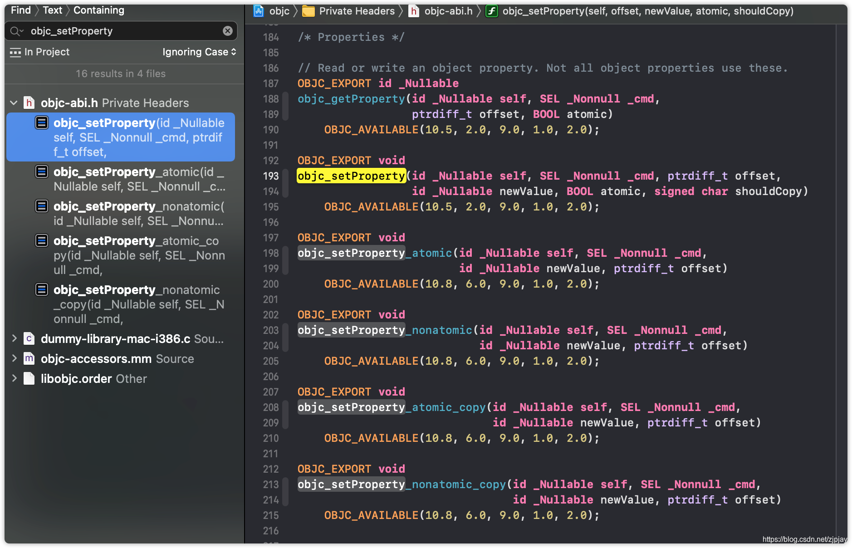
Task: Click the objc-abi.h header file icon breadcrumb
Action: point(414,11)
